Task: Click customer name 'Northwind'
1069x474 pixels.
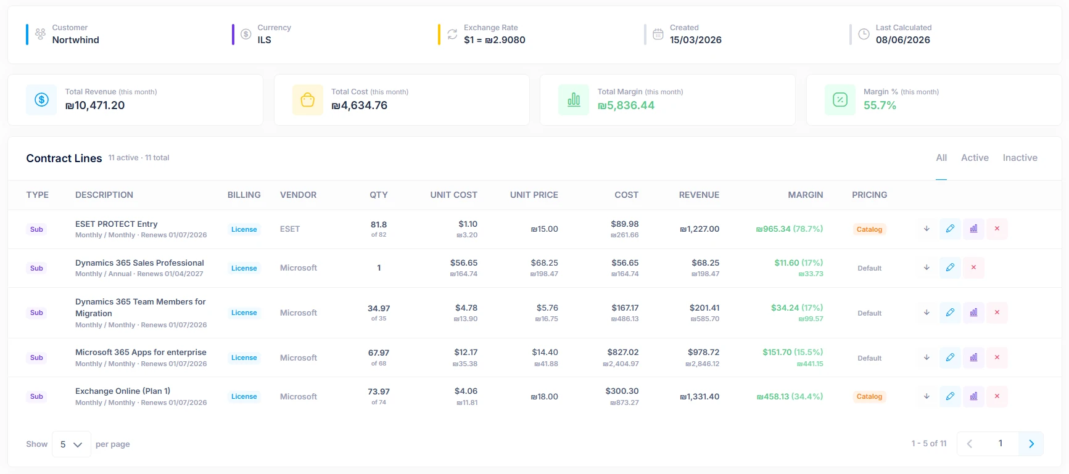Action: click(76, 40)
